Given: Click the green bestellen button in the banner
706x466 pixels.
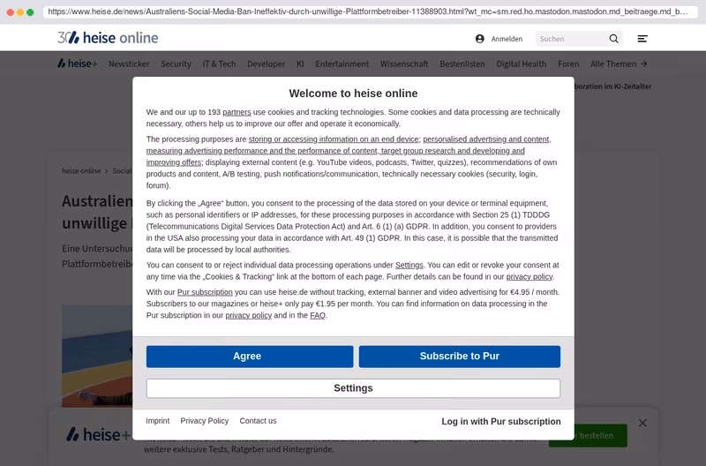Looking at the screenshot, I should pyautogui.click(x=588, y=435).
